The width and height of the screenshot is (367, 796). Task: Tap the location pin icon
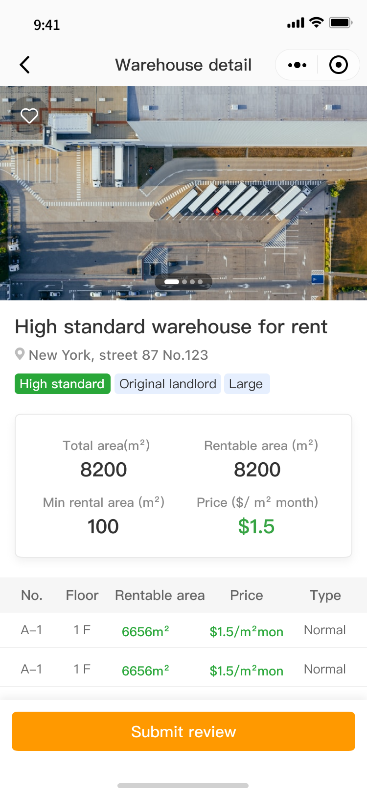(20, 354)
